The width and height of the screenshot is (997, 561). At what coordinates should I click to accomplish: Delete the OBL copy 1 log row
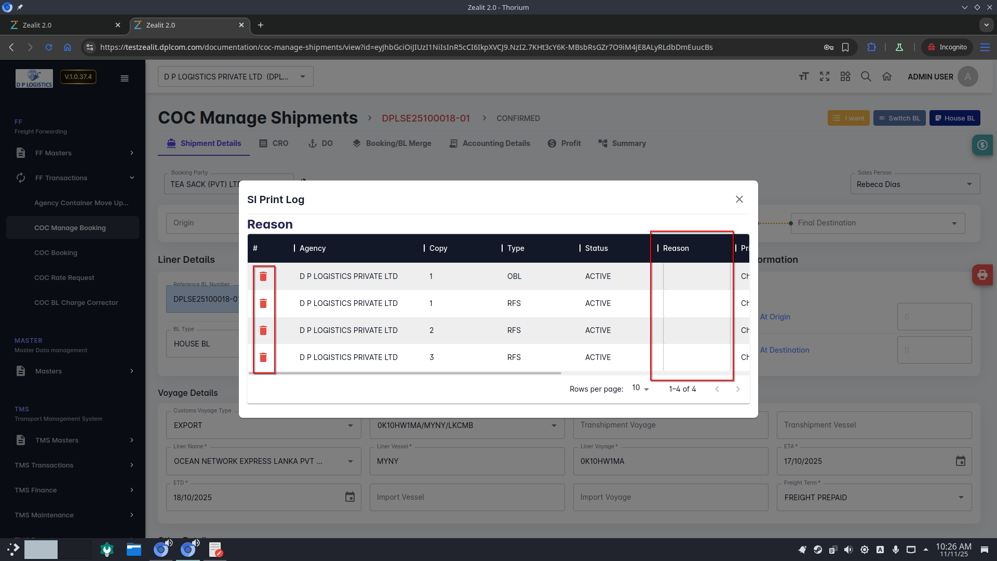coord(263,276)
